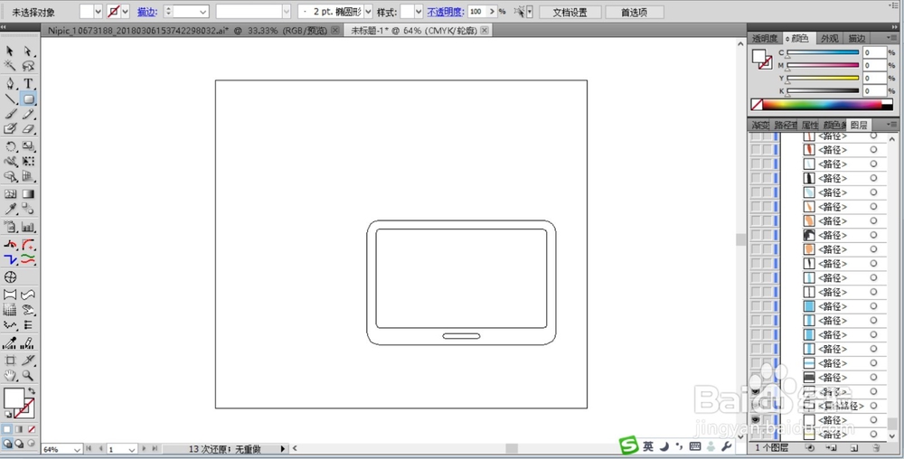Open the status bar info arrow
This screenshot has height=459, width=904.
click(x=283, y=449)
